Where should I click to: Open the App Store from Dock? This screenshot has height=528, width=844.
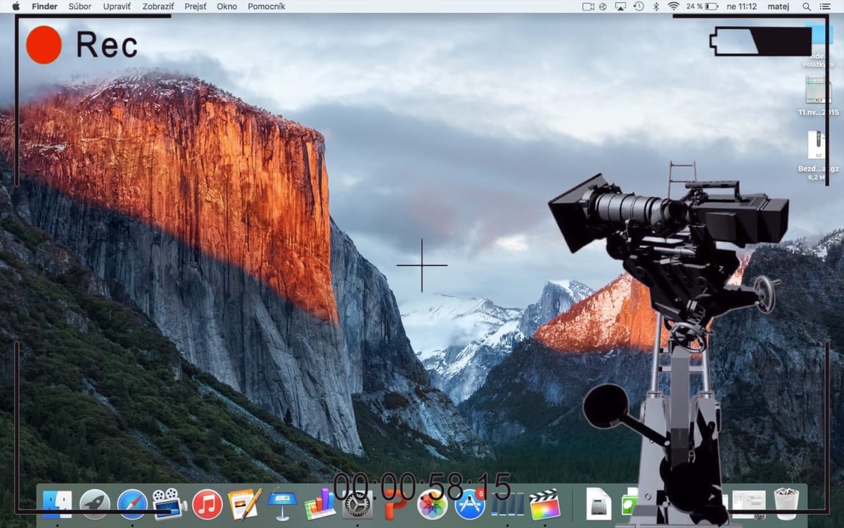pyautogui.click(x=470, y=504)
